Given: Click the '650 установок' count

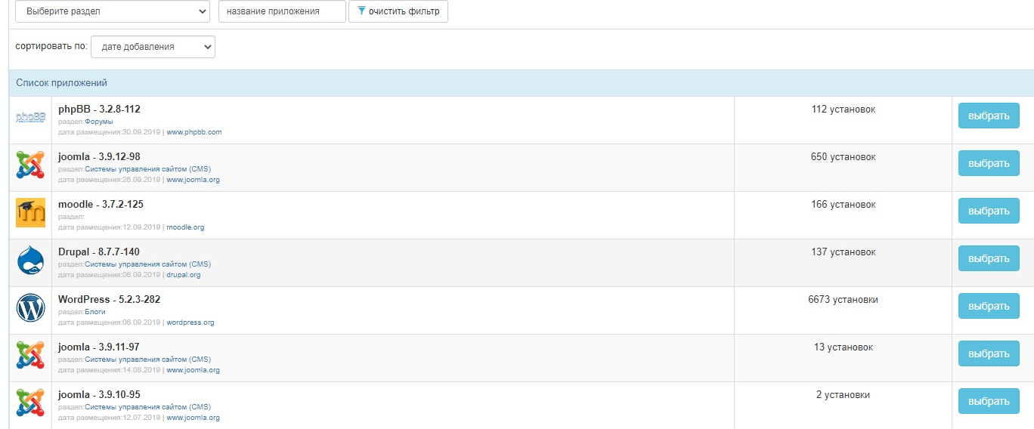Looking at the screenshot, I should coord(844,157).
